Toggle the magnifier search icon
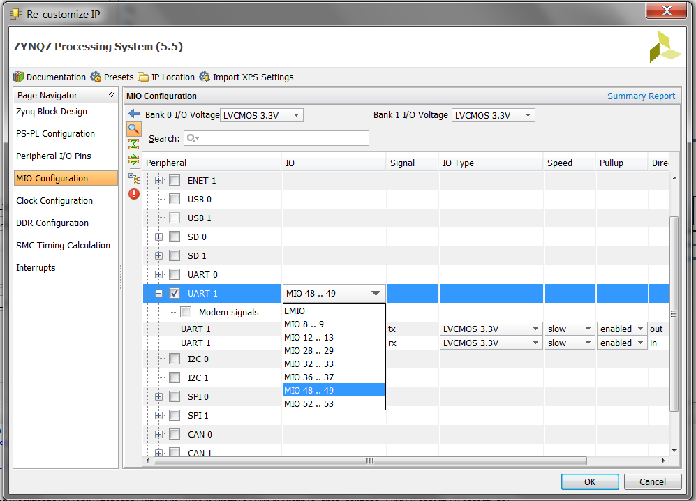Image resolution: width=696 pixels, height=501 pixels. click(134, 129)
